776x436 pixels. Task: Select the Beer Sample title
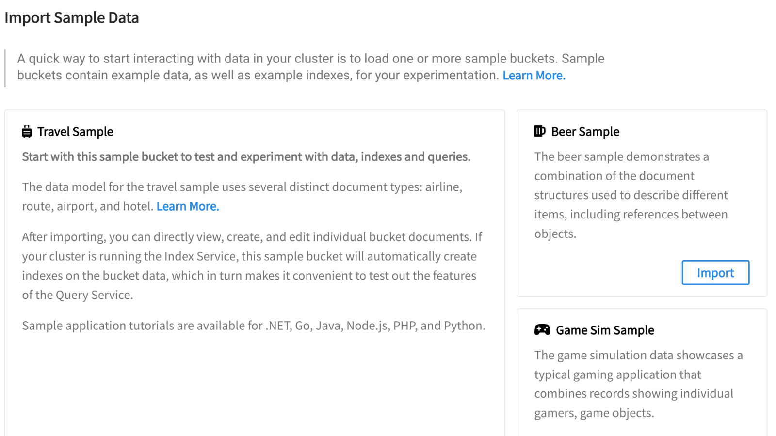tap(585, 132)
